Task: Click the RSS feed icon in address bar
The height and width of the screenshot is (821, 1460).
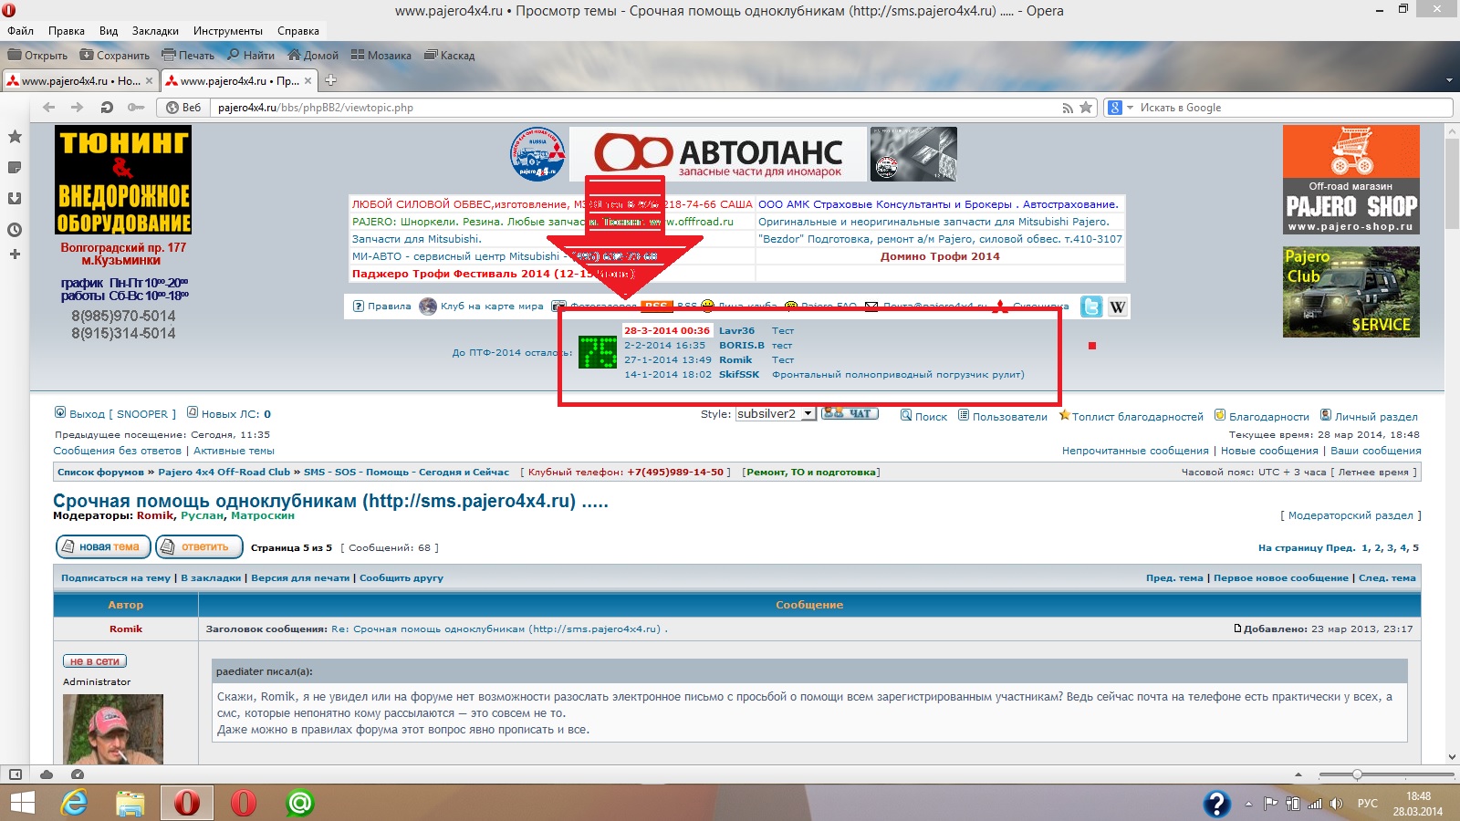Action: 1068,108
